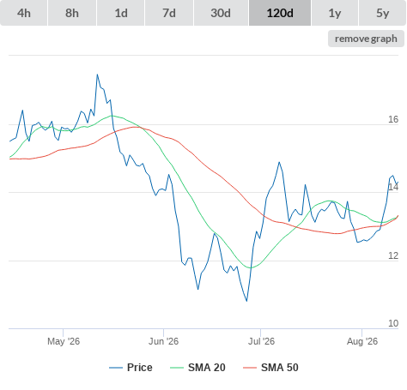407x390 pixels.
Task: Show the 1d chart range
Action: [121, 13]
